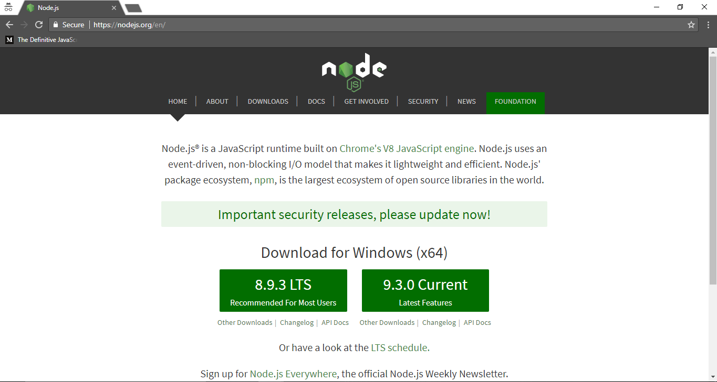Screen dimensions: 717x382
Task: Click the scrollbar up arrow
Action: click(x=713, y=52)
